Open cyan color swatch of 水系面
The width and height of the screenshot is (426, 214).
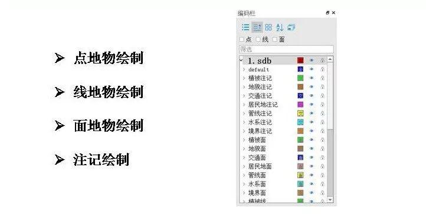pos(300,184)
